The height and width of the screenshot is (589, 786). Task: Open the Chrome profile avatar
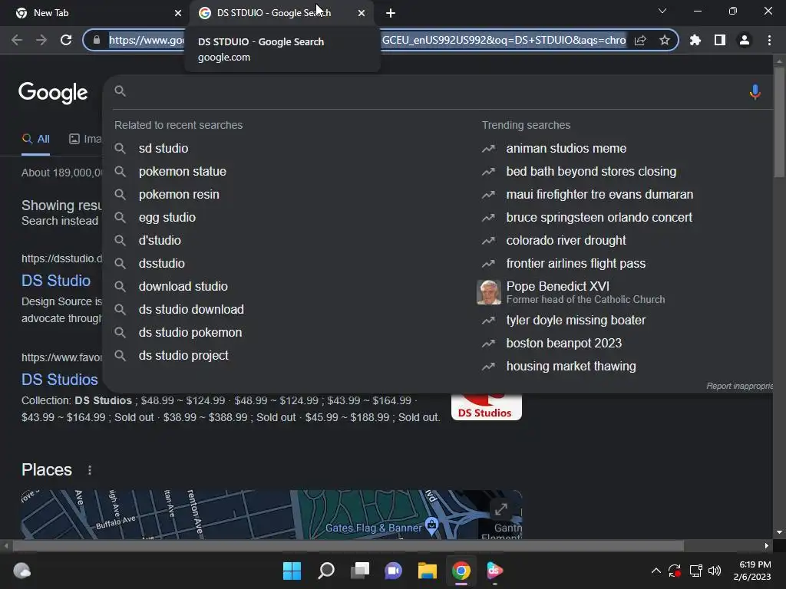pos(745,40)
